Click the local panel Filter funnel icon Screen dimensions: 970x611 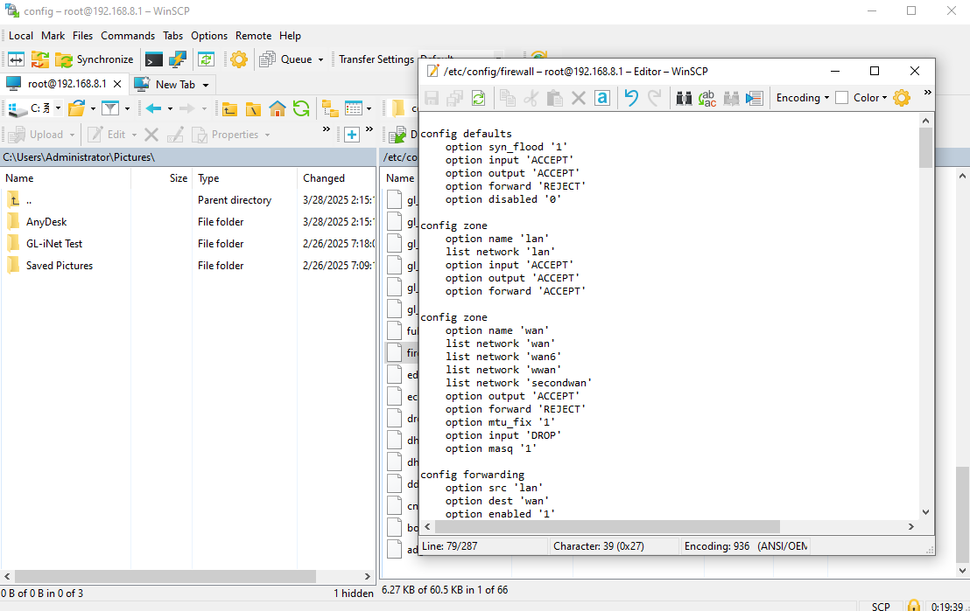(110, 108)
